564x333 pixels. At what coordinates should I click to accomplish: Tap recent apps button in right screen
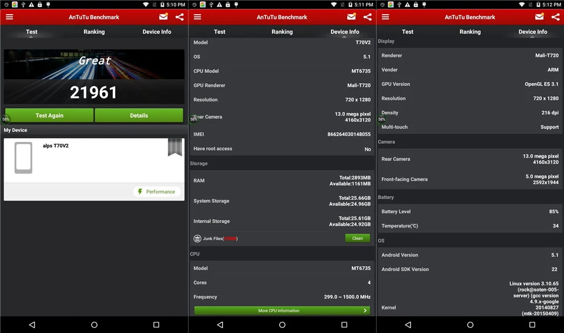tap(532, 325)
